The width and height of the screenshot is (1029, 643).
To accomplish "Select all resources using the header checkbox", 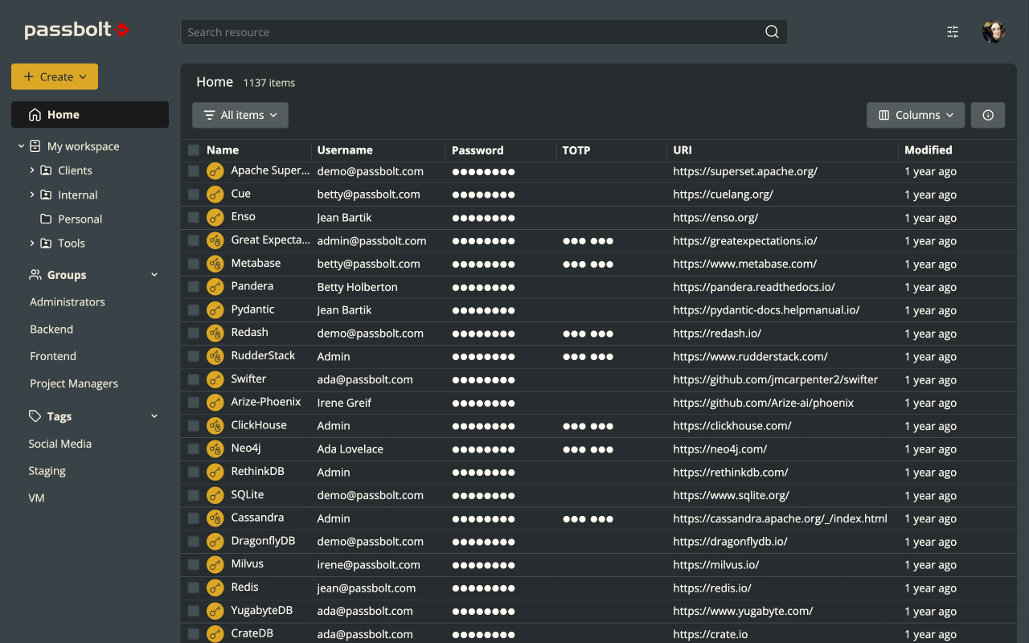I will [192, 150].
